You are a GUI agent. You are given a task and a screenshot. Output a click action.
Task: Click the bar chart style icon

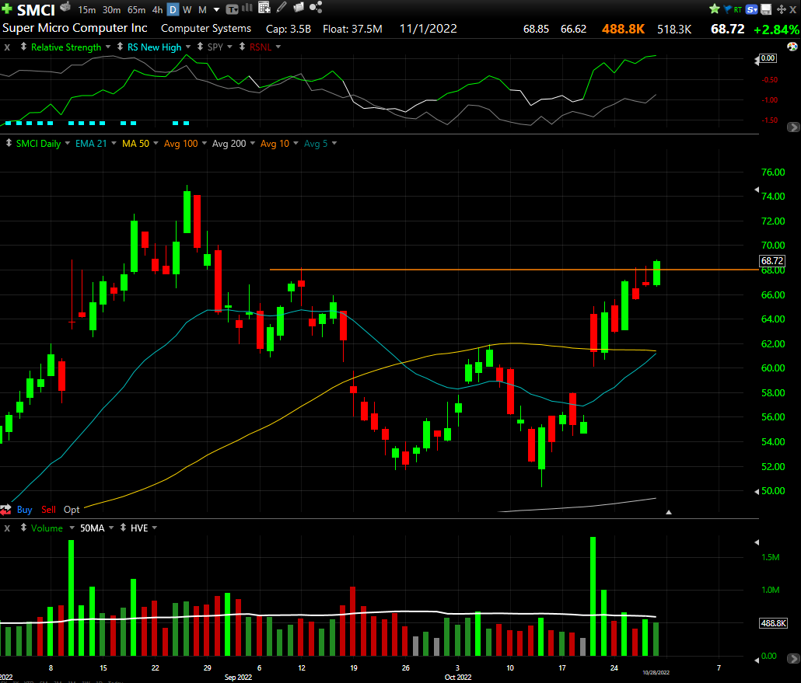coord(247,8)
